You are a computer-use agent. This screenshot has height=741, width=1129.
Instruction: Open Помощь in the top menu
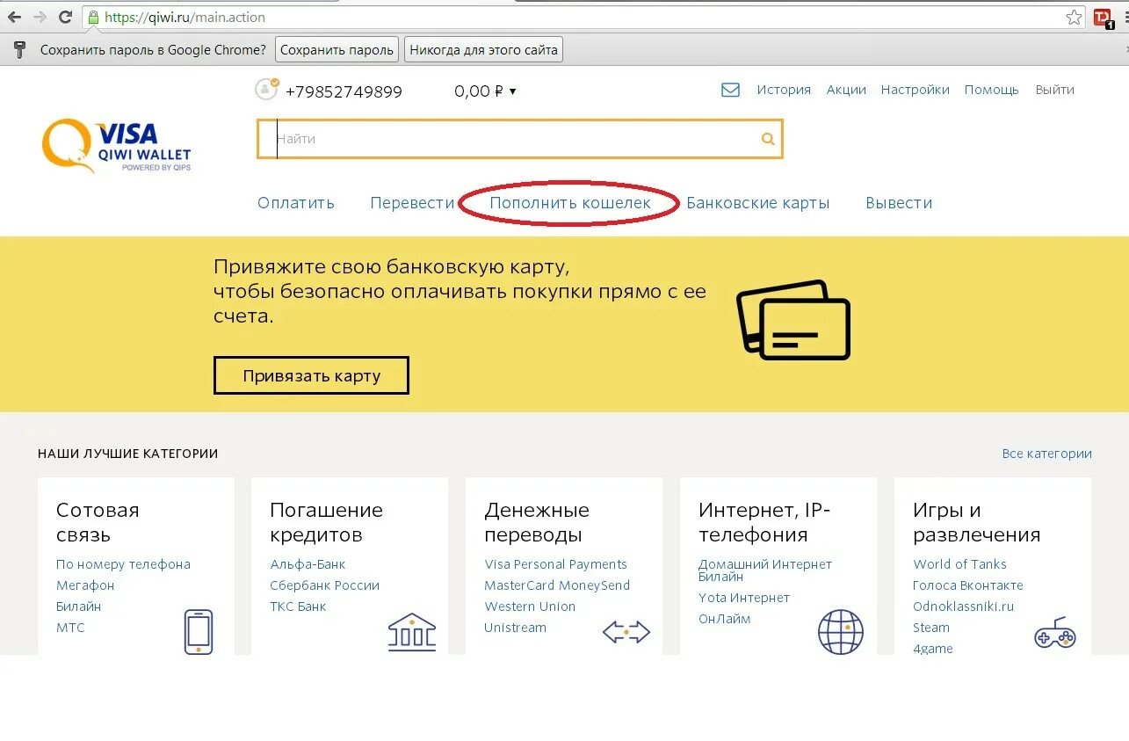pyautogui.click(x=992, y=90)
